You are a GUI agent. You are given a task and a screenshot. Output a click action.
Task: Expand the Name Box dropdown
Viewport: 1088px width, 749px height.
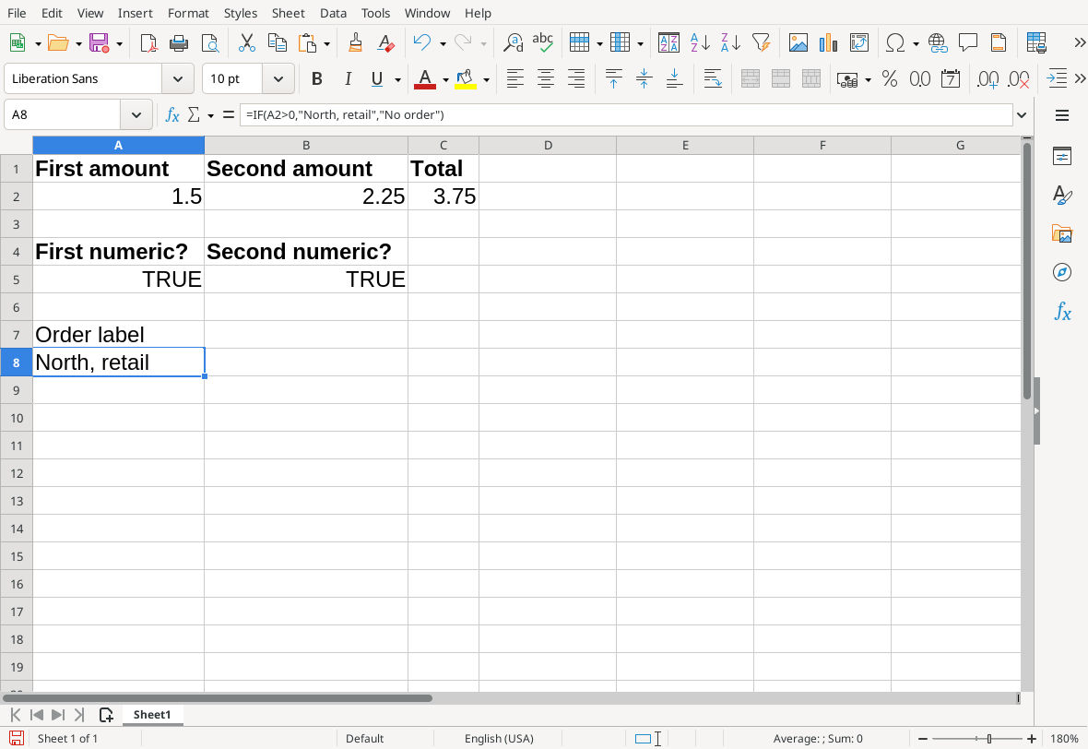136,114
